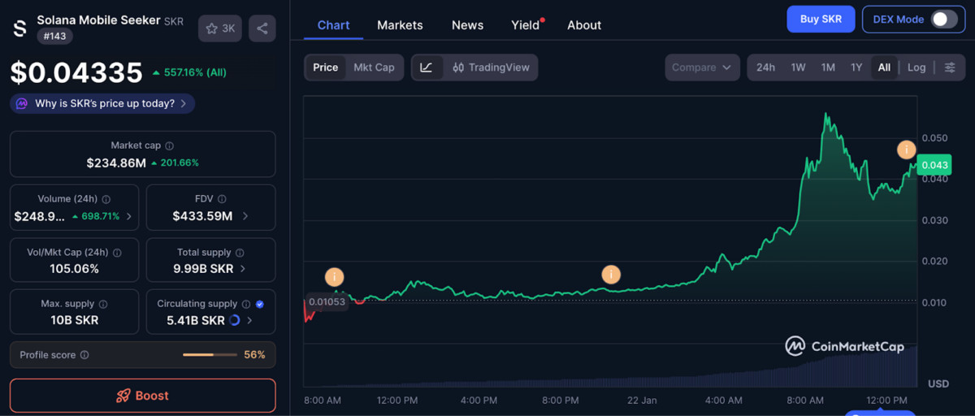Click the 0.043 current price label on chart

coord(934,165)
